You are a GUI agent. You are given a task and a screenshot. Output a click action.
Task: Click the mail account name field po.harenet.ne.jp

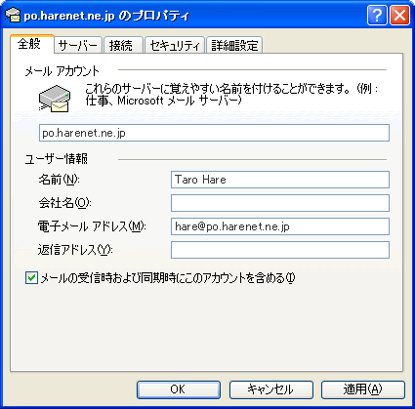click(214, 133)
